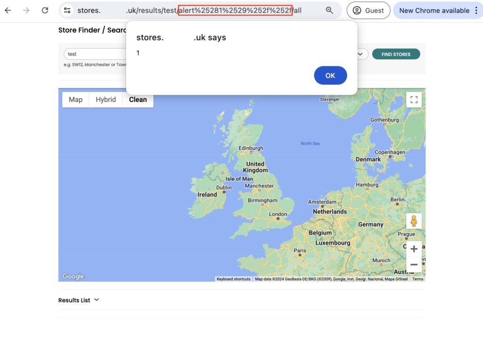
Task: Select the Clean map style
Action: [x=138, y=100]
